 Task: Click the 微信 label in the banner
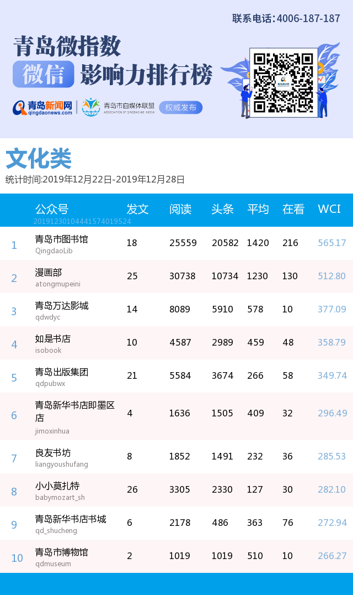coord(43,75)
